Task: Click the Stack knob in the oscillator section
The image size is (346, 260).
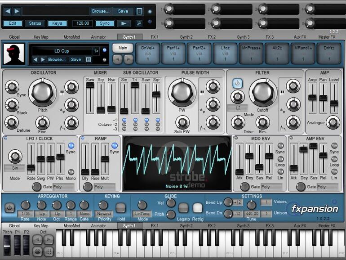Action: coord(12,104)
